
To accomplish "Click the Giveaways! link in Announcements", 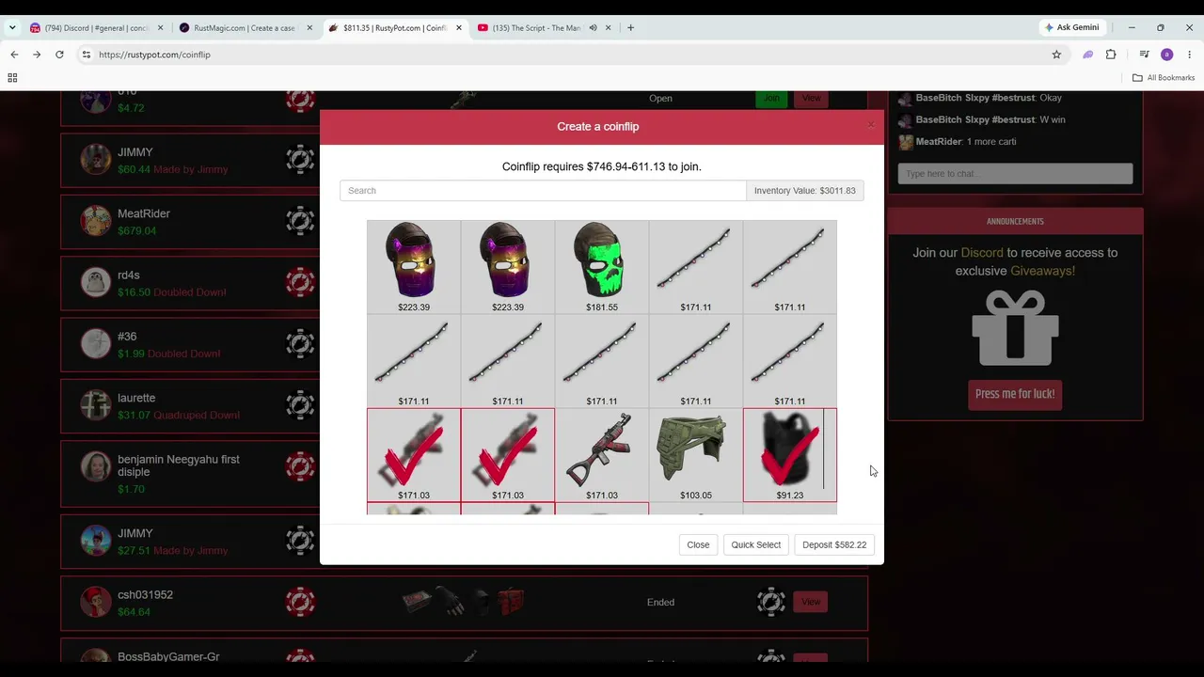I will (x=1042, y=271).
